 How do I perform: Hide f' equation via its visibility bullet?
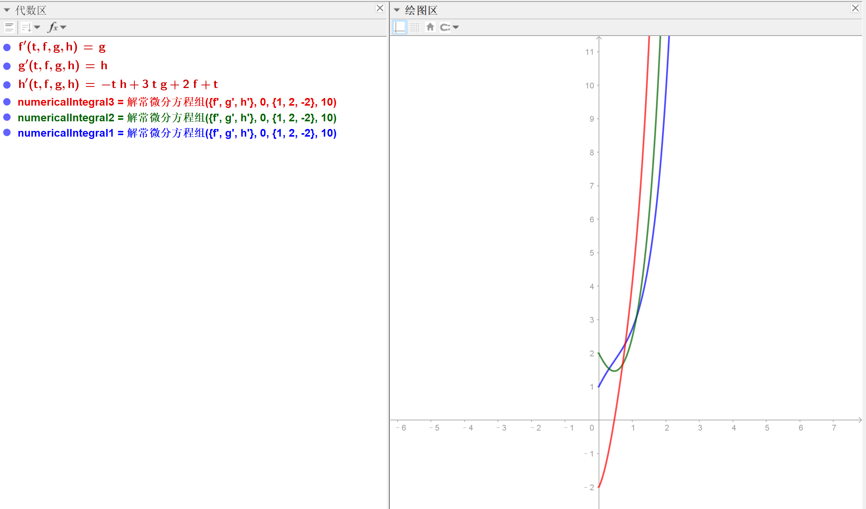pyautogui.click(x=7, y=47)
